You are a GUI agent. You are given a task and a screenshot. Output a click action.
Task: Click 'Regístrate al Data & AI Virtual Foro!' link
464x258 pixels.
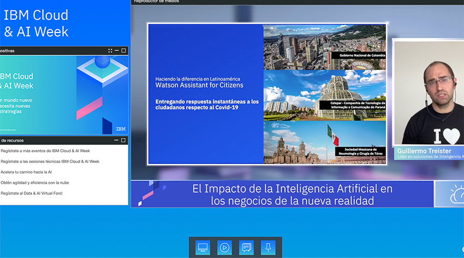pos(39,193)
